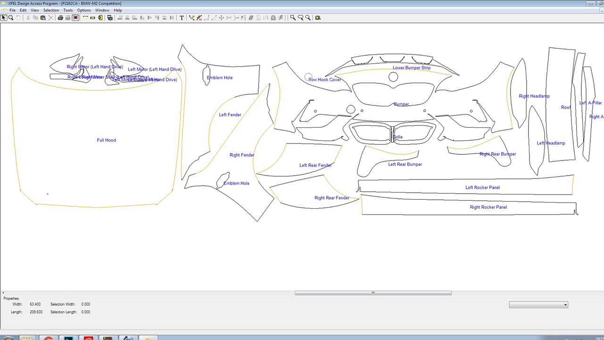Click the Left Fender label

click(230, 115)
